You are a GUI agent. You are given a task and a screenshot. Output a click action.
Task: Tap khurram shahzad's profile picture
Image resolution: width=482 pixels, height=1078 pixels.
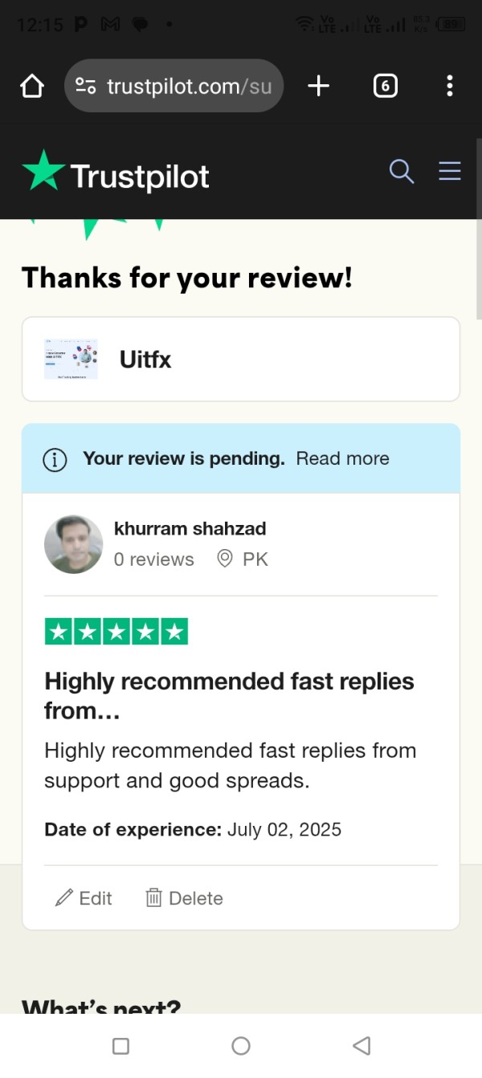[73, 544]
